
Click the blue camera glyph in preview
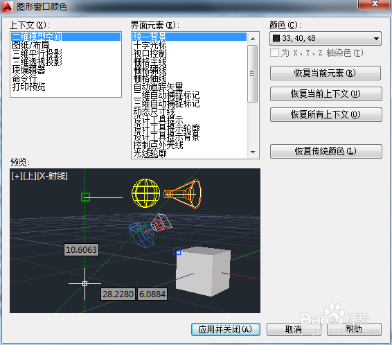(141, 235)
